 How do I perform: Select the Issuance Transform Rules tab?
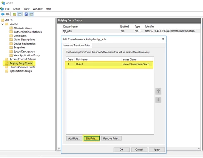[77, 45]
